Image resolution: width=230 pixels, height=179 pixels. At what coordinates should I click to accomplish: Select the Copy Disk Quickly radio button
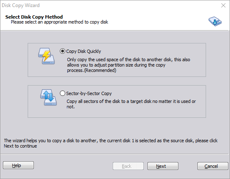pyautogui.click(x=62, y=51)
